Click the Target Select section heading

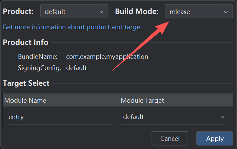tap(26, 83)
